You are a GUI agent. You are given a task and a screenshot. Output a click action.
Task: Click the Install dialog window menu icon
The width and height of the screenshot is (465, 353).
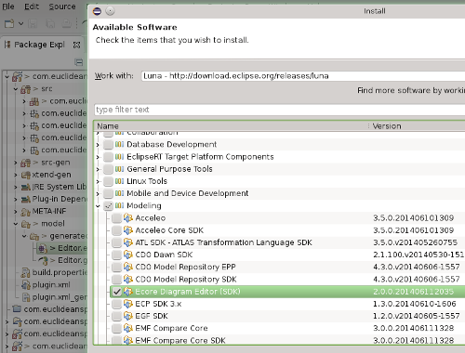(97, 11)
